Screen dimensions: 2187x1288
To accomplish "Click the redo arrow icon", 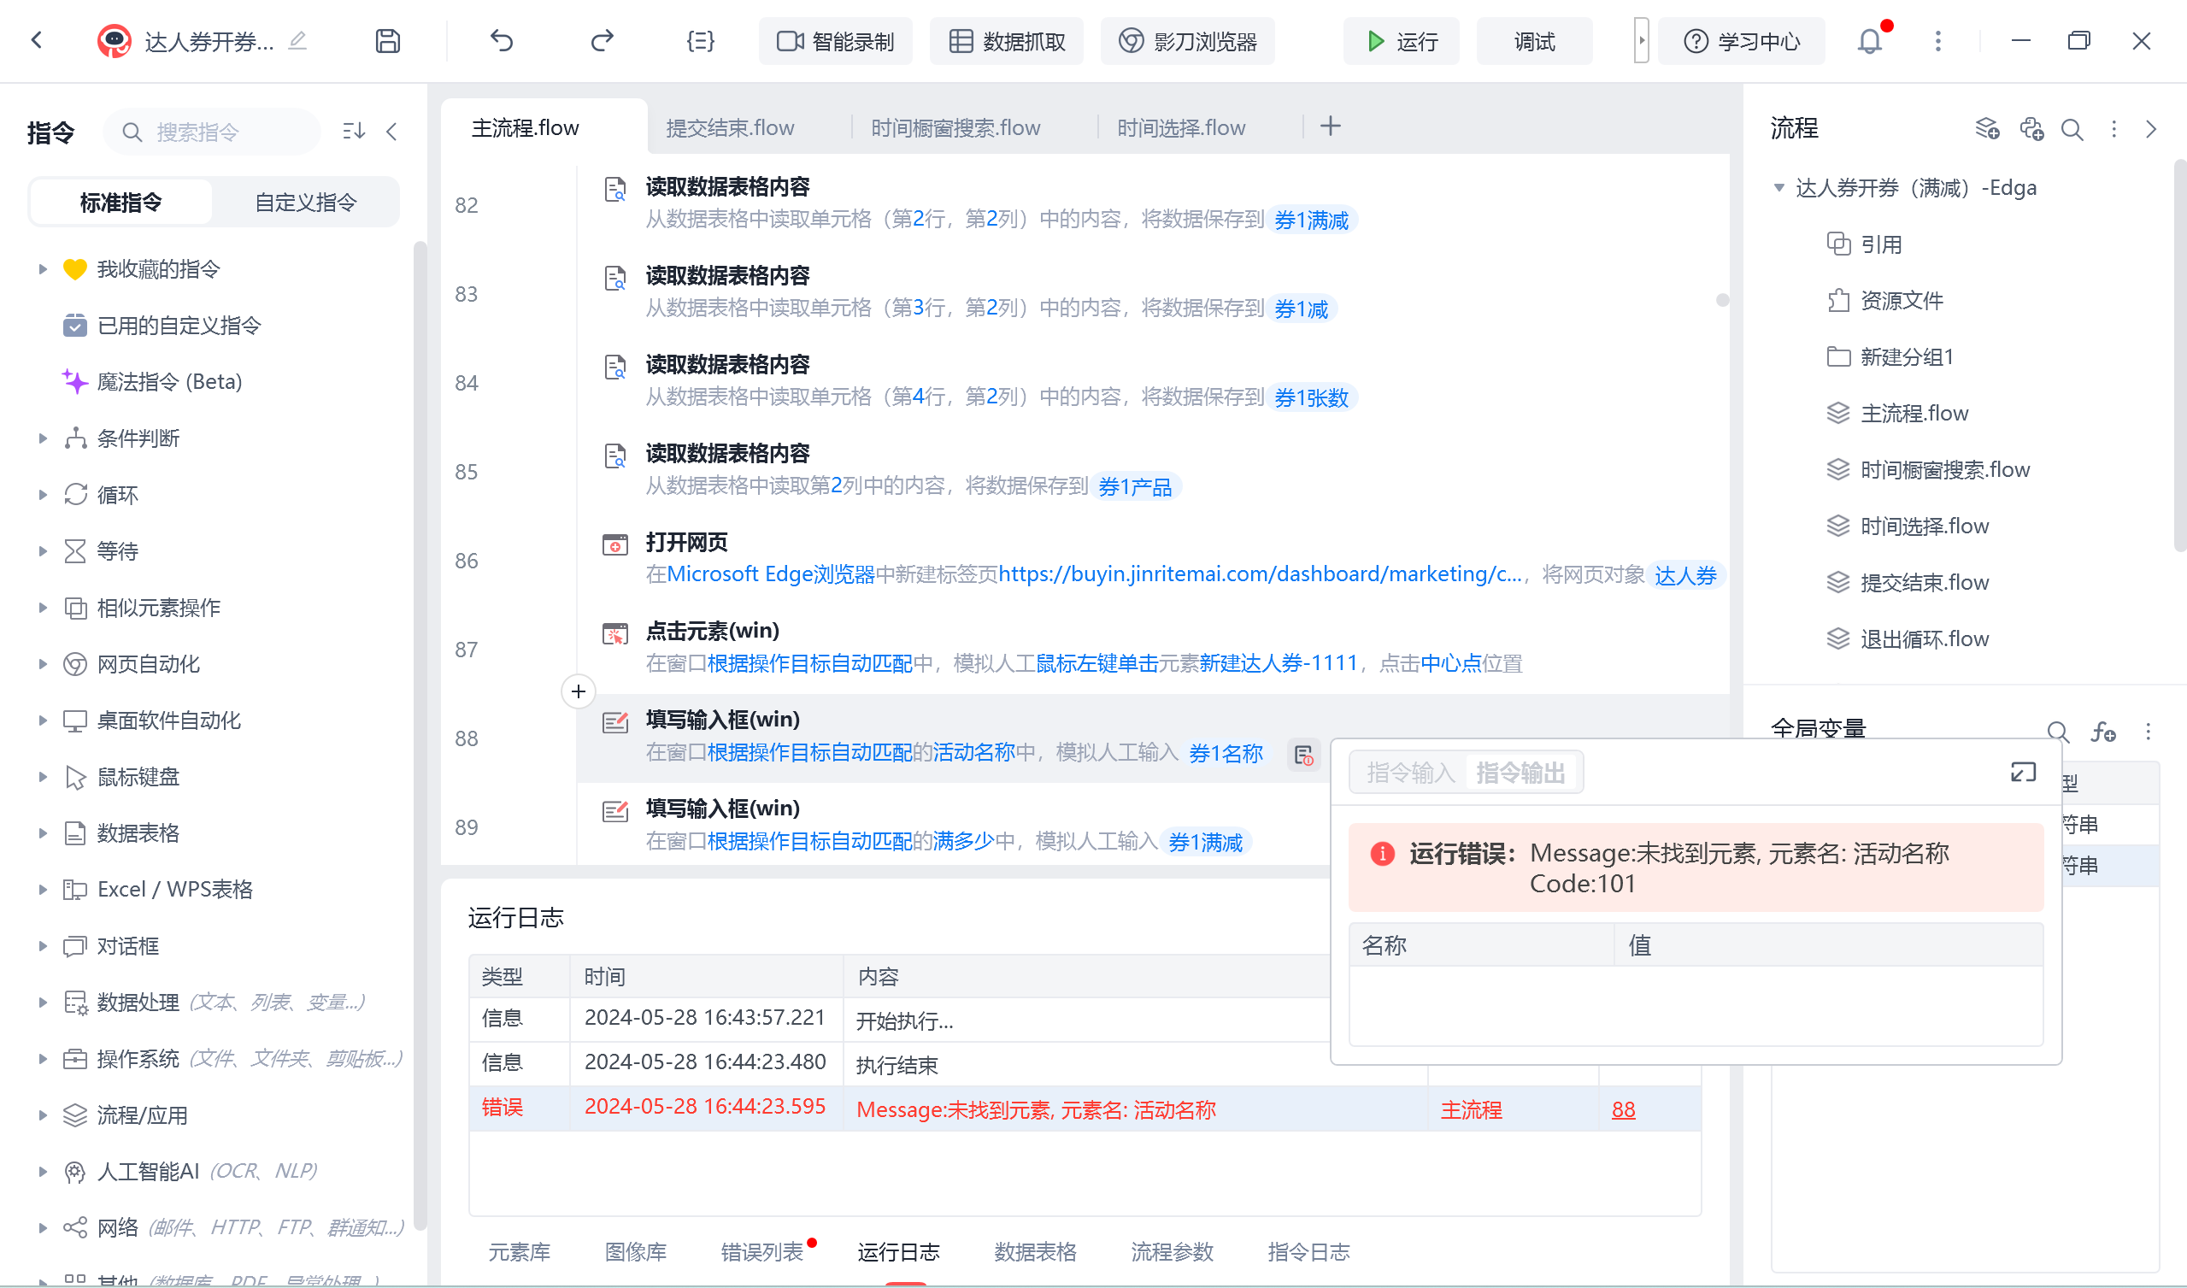I will point(602,41).
